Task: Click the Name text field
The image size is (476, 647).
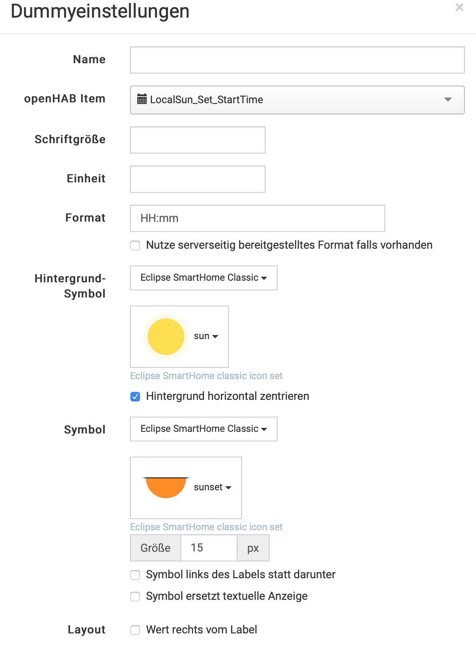Action: [x=297, y=60]
